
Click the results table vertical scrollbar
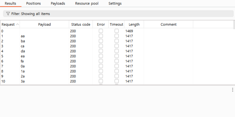234,25
